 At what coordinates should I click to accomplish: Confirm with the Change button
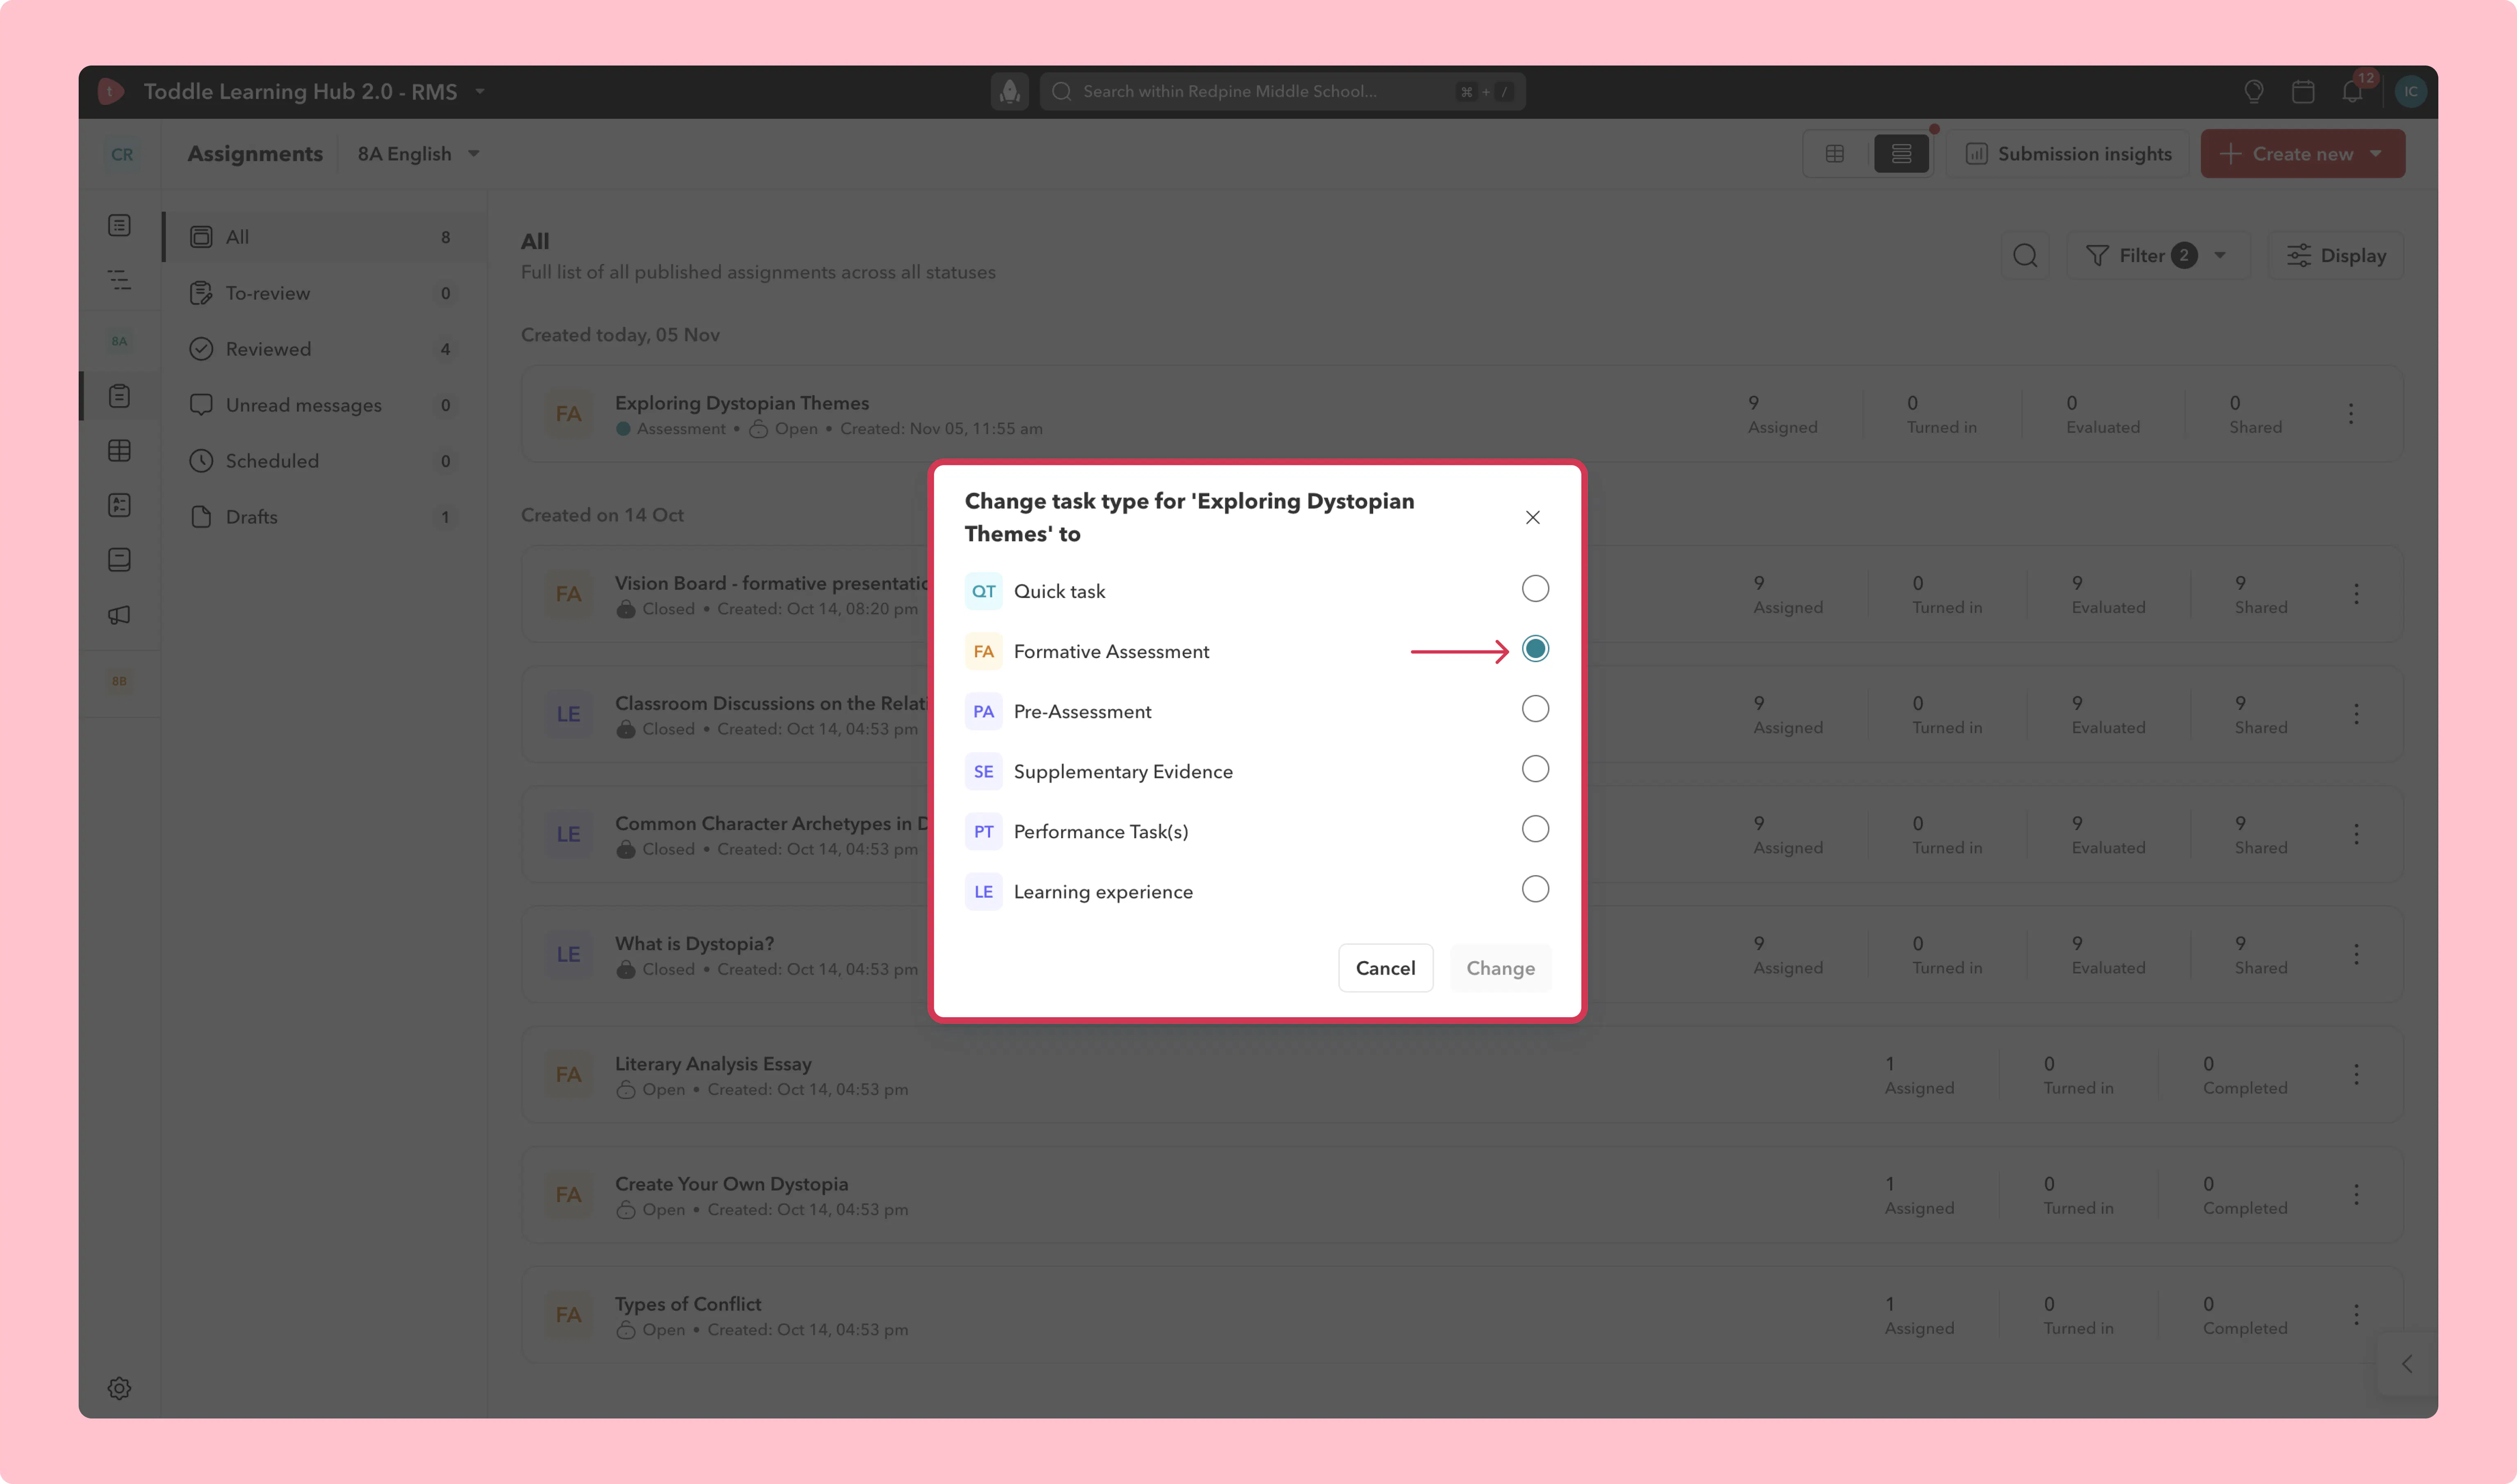pyautogui.click(x=1501, y=968)
